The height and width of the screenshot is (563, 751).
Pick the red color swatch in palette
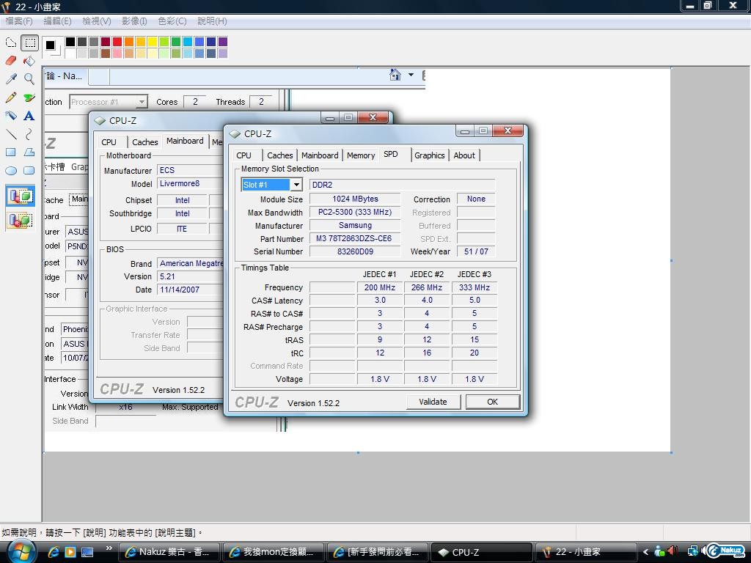117,42
